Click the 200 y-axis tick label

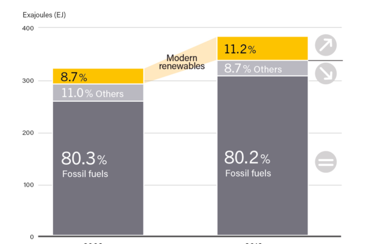pos(28,133)
